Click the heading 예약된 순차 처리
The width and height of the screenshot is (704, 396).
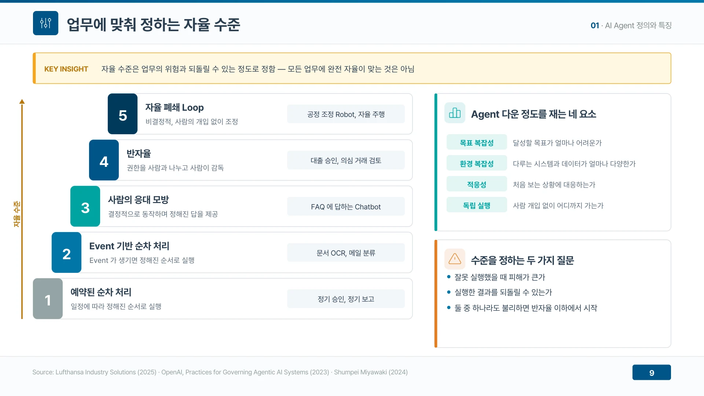click(101, 292)
